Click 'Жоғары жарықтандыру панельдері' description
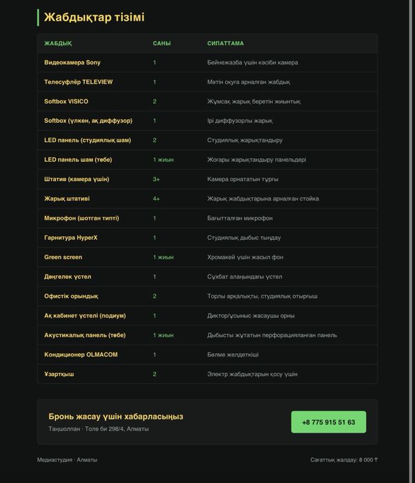This screenshot has height=483, width=415. click(x=256, y=160)
